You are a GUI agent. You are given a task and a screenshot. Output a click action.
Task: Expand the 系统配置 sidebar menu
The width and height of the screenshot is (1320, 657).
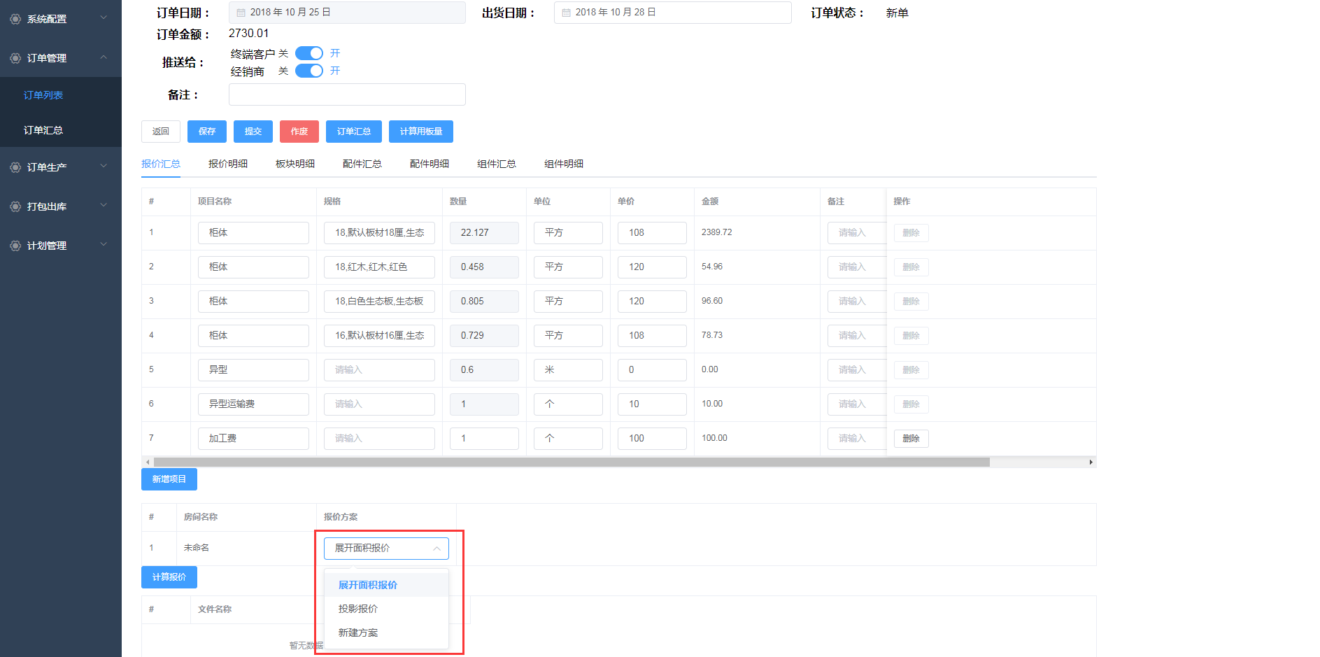pyautogui.click(x=104, y=18)
